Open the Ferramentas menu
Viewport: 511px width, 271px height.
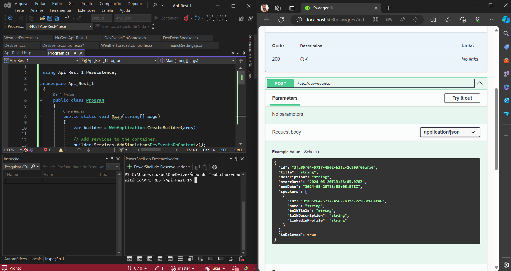60,10
